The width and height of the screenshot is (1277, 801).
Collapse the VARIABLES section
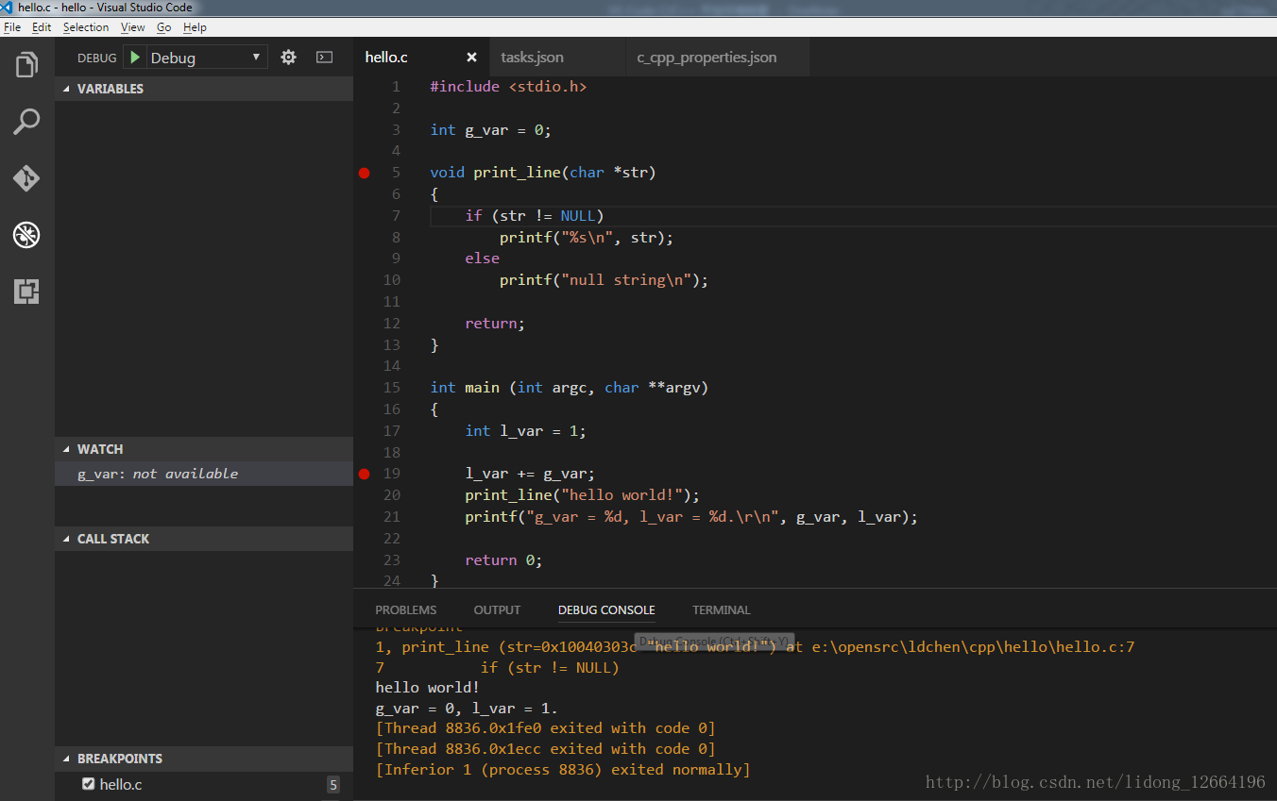point(110,89)
